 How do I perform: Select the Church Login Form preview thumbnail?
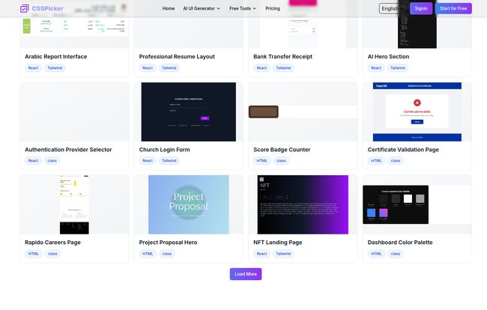click(189, 112)
